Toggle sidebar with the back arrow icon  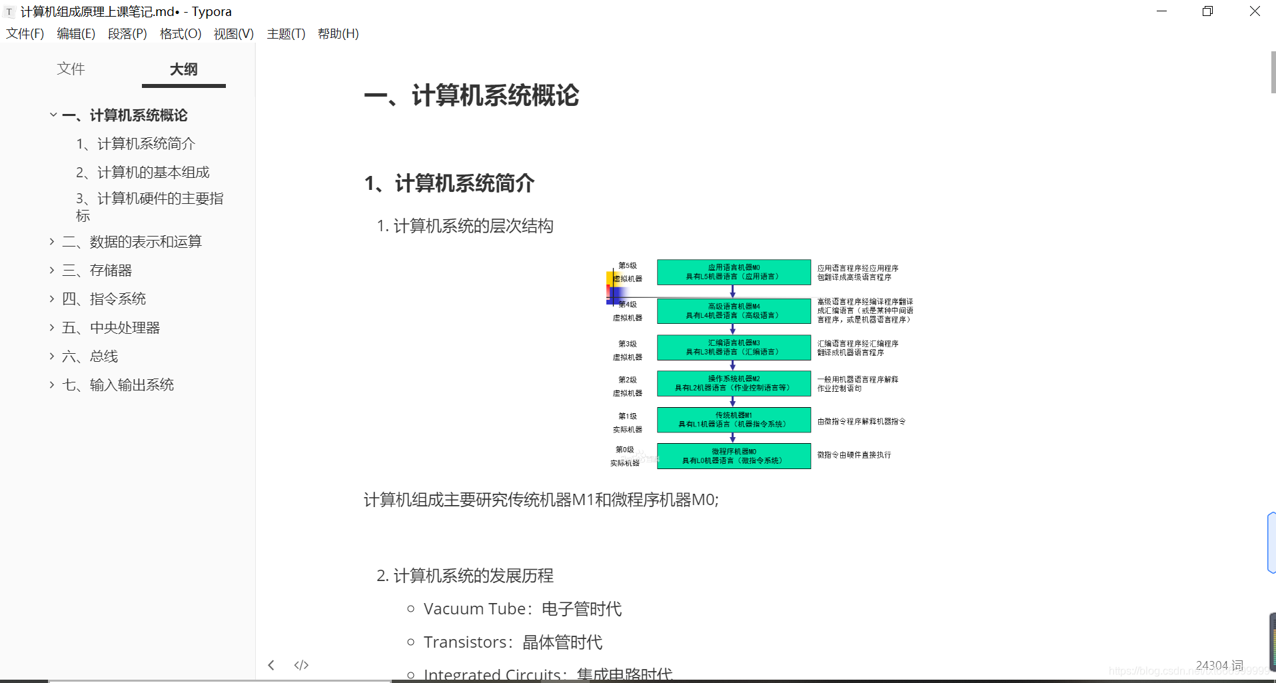(271, 665)
